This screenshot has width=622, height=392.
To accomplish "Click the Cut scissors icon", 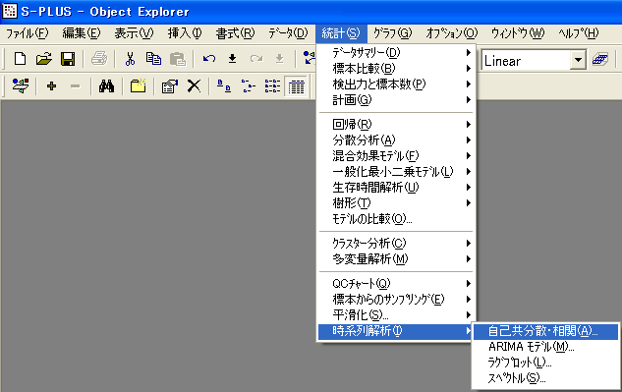I will coord(130,59).
